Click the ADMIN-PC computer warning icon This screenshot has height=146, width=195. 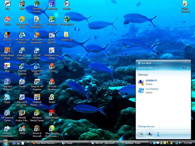141,82
